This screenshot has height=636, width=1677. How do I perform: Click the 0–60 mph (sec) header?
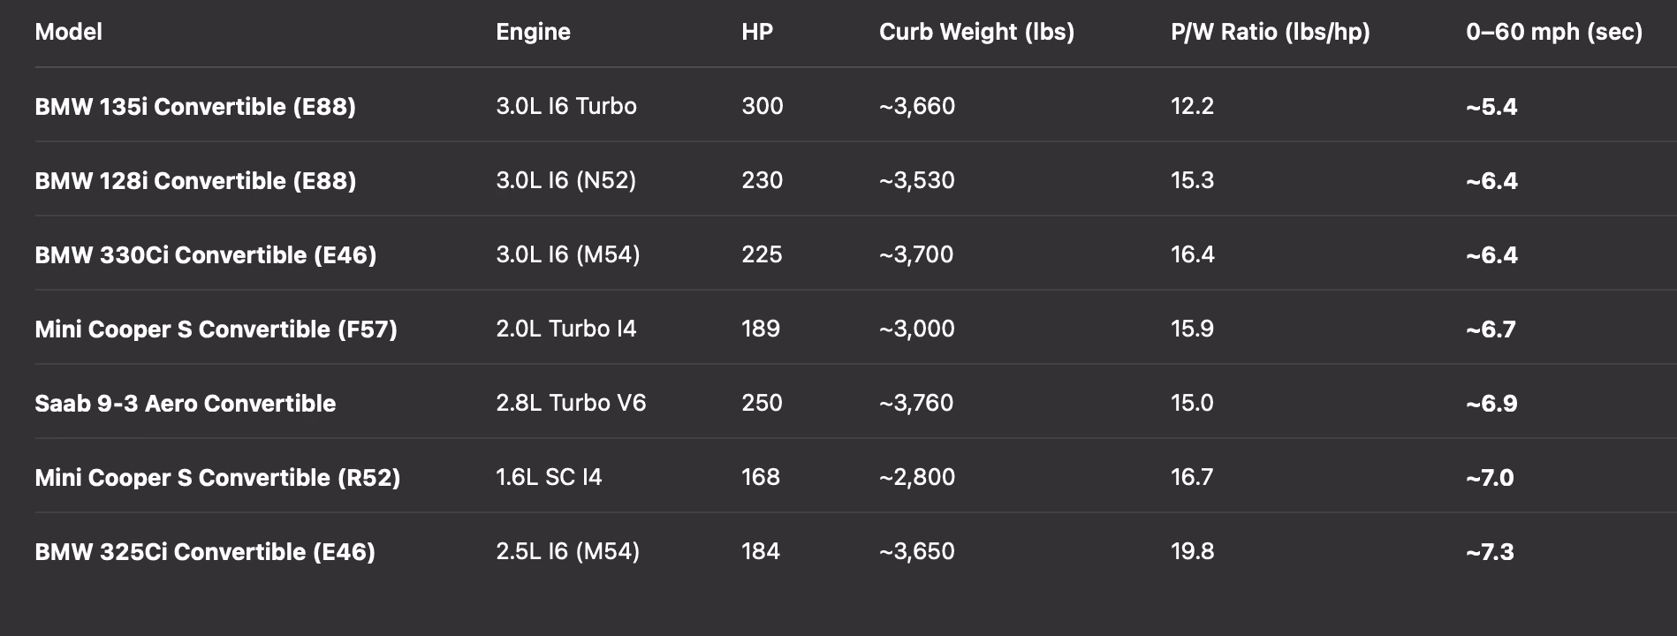(x=1554, y=32)
